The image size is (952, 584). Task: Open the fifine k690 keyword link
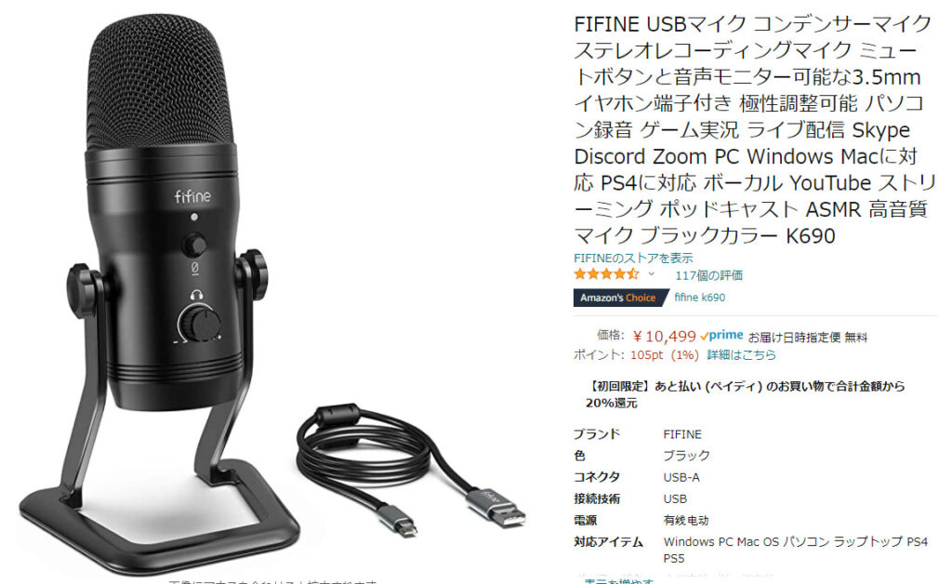click(699, 298)
